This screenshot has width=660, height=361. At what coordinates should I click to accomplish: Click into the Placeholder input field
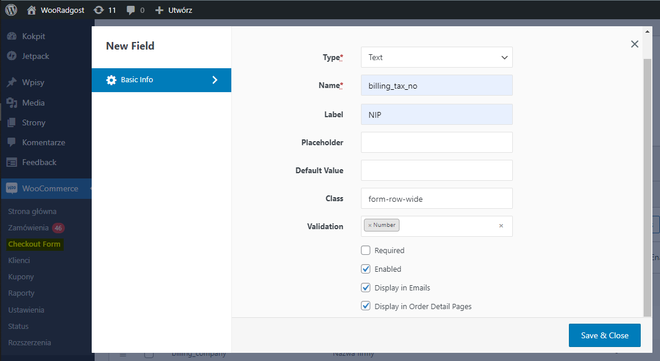436,142
